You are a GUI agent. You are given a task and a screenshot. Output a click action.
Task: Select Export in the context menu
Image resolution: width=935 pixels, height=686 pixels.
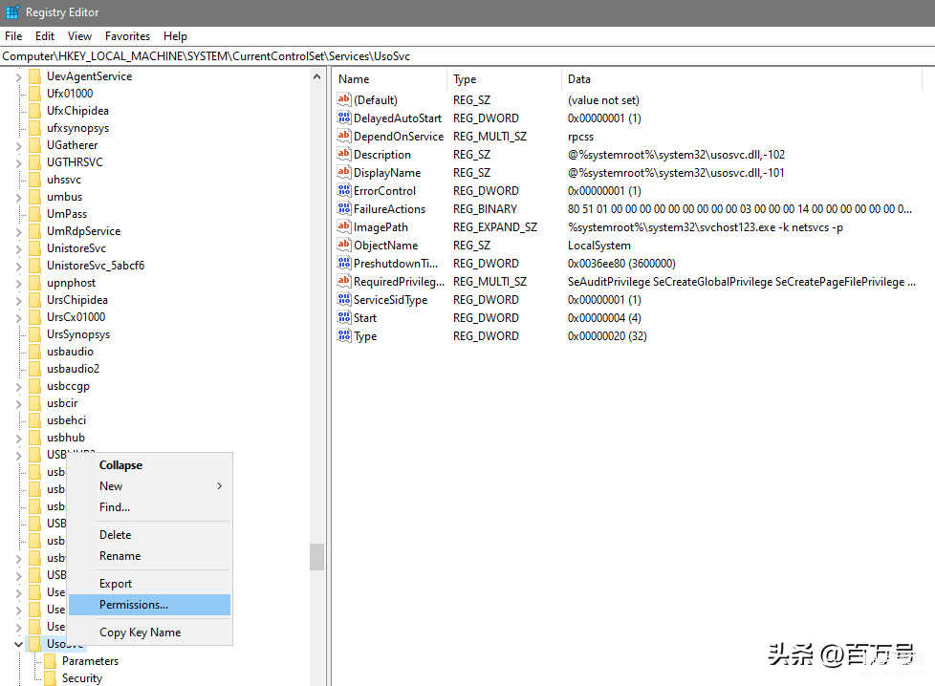pos(116,584)
